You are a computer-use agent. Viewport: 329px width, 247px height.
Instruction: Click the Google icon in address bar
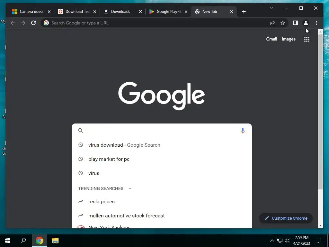[x=46, y=23]
